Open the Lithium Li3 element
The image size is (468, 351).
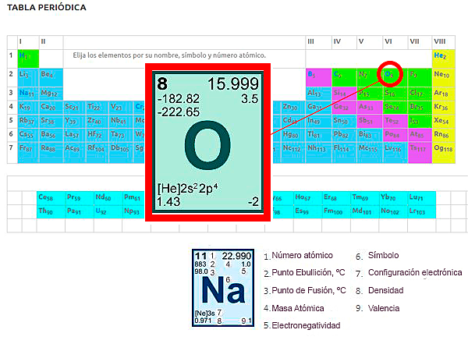coord(28,77)
